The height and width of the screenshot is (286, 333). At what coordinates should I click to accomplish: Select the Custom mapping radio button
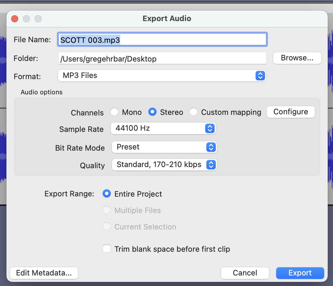point(193,112)
